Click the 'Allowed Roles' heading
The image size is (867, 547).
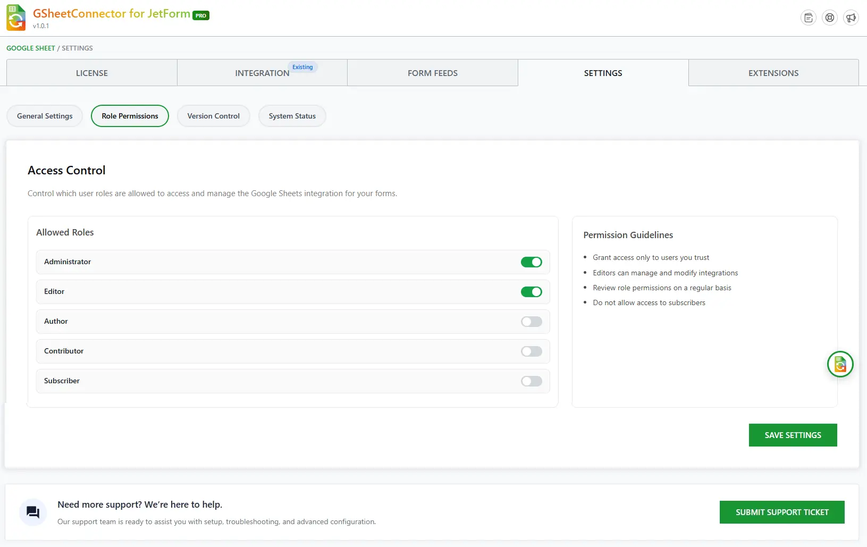tap(65, 232)
